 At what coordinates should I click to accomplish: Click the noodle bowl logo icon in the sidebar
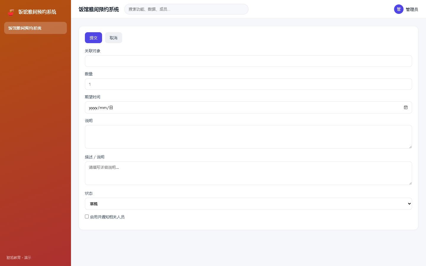tap(11, 12)
